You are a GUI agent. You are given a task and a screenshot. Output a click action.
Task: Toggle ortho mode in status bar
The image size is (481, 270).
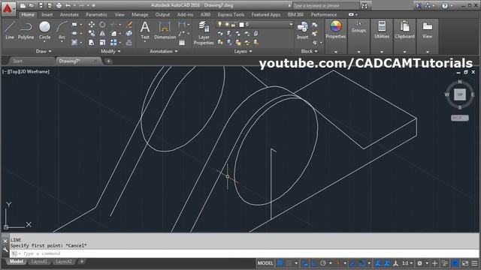click(x=314, y=263)
